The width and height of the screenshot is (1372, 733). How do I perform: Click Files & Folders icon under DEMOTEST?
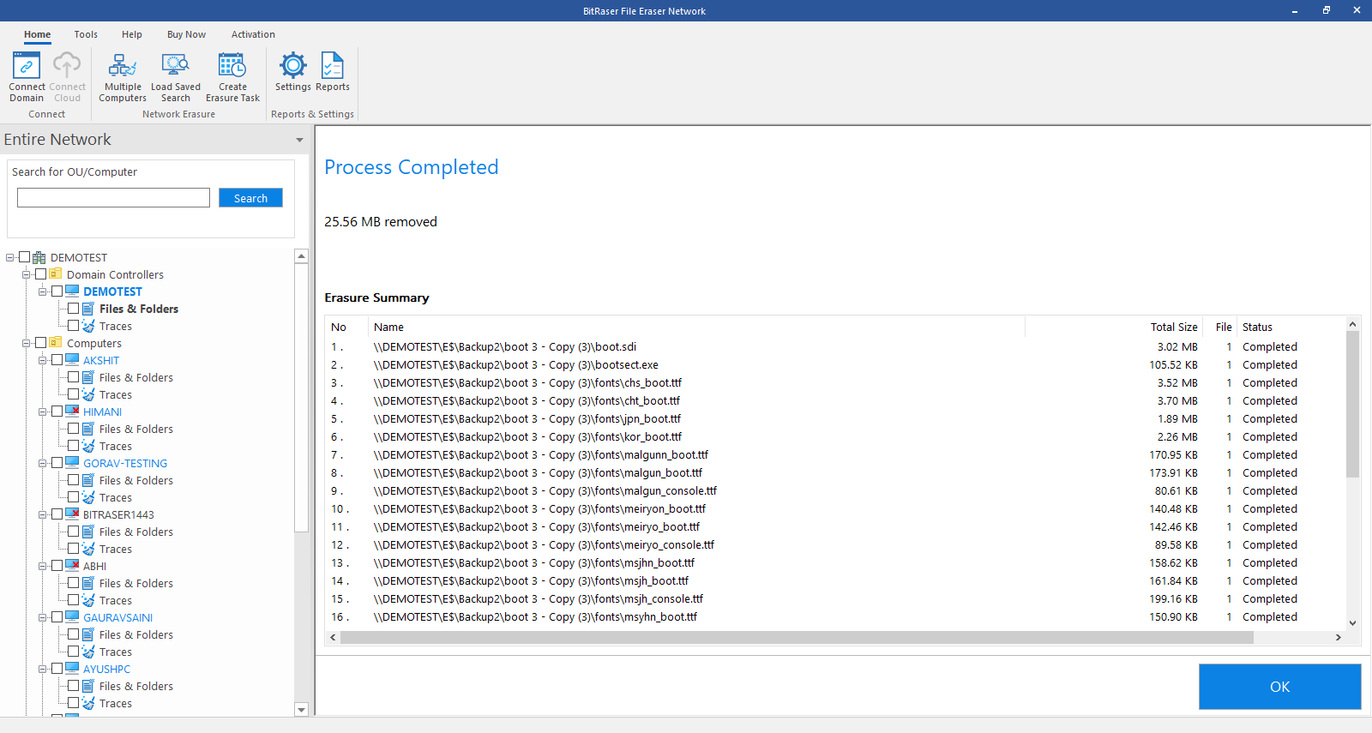coord(88,309)
